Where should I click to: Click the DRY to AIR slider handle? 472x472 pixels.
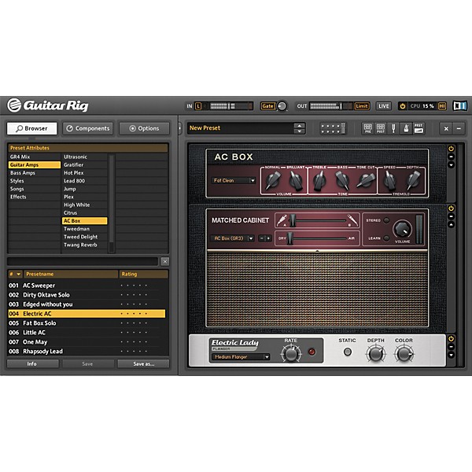(289, 238)
